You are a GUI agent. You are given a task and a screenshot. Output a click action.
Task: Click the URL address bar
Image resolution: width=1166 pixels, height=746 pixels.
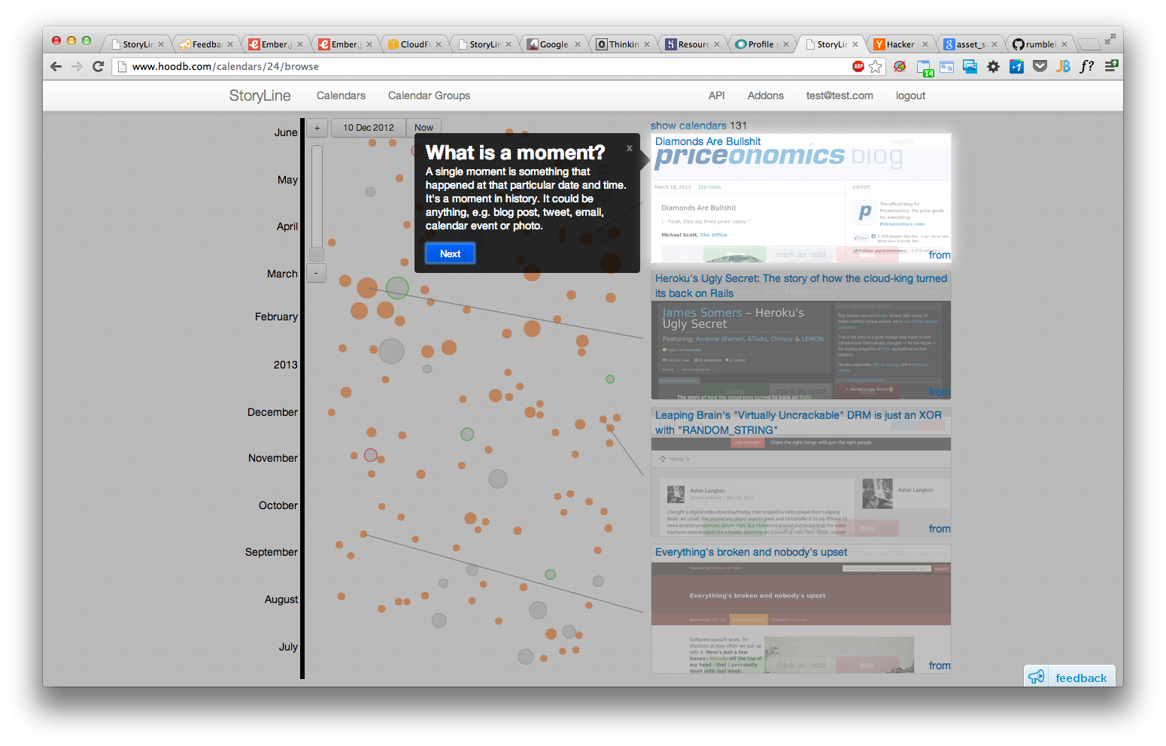coord(481,66)
